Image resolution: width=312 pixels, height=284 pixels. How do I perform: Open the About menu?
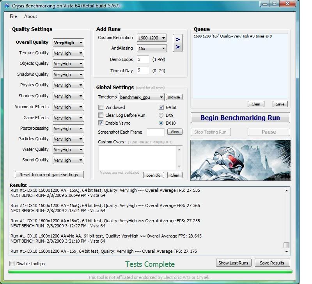pyautogui.click(x=30, y=16)
